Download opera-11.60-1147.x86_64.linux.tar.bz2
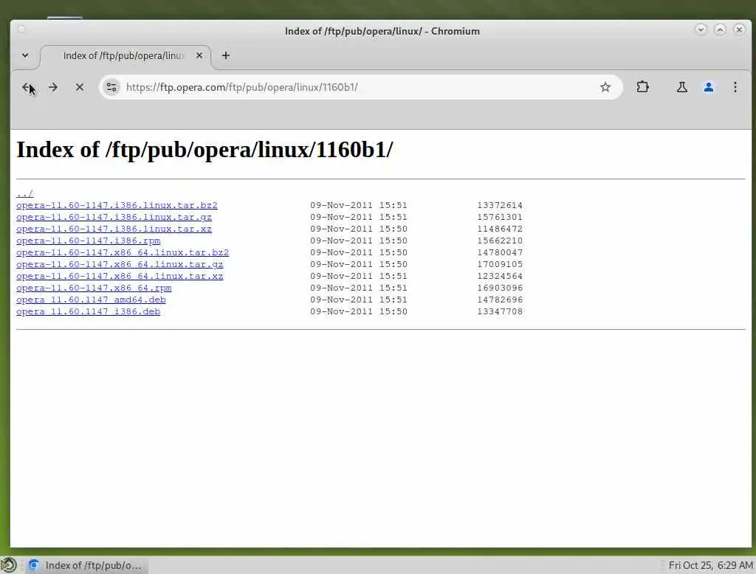This screenshot has width=756, height=574. [x=123, y=252]
